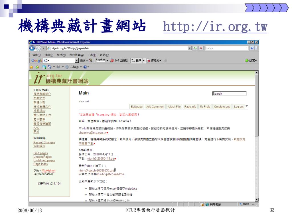Click the Feeds icon in command bar
292x219 pixels.
44,67
